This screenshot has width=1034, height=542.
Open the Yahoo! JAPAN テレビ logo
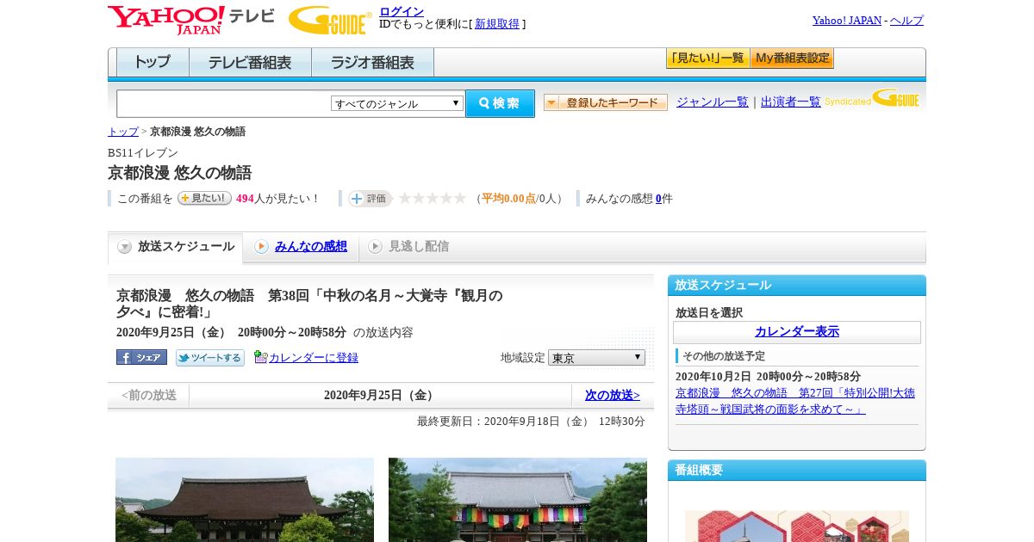click(x=191, y=20)
